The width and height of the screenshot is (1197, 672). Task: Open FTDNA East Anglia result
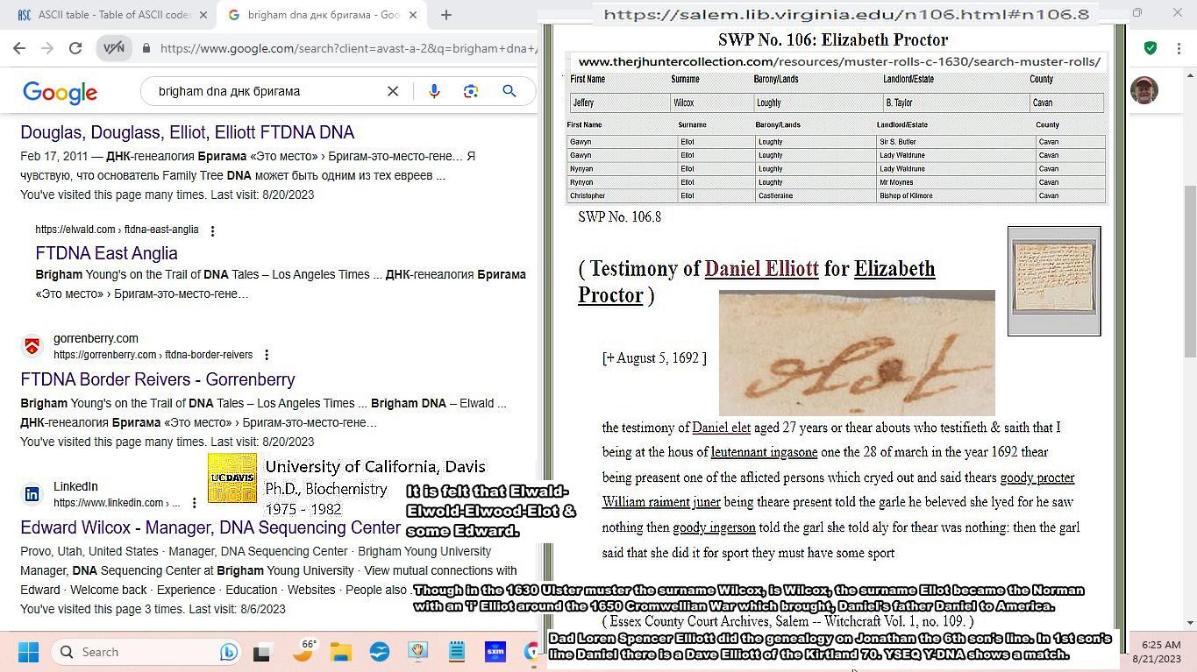[x=106, y=253]
